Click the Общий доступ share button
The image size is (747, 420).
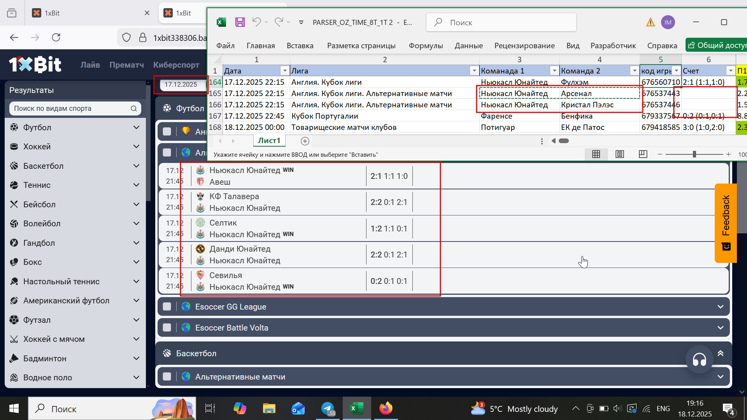(x=717, y=45)
